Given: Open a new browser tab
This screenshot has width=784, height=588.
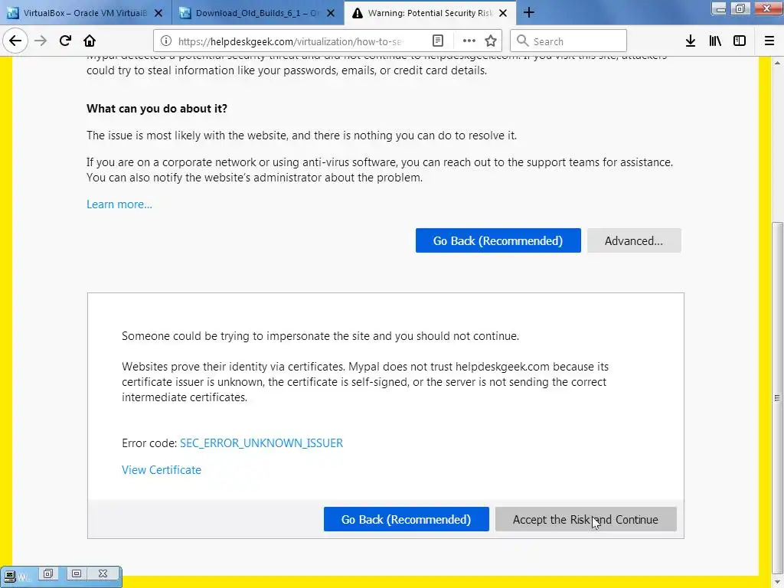Looking at the screenshot, I should (x=528, y=13).
